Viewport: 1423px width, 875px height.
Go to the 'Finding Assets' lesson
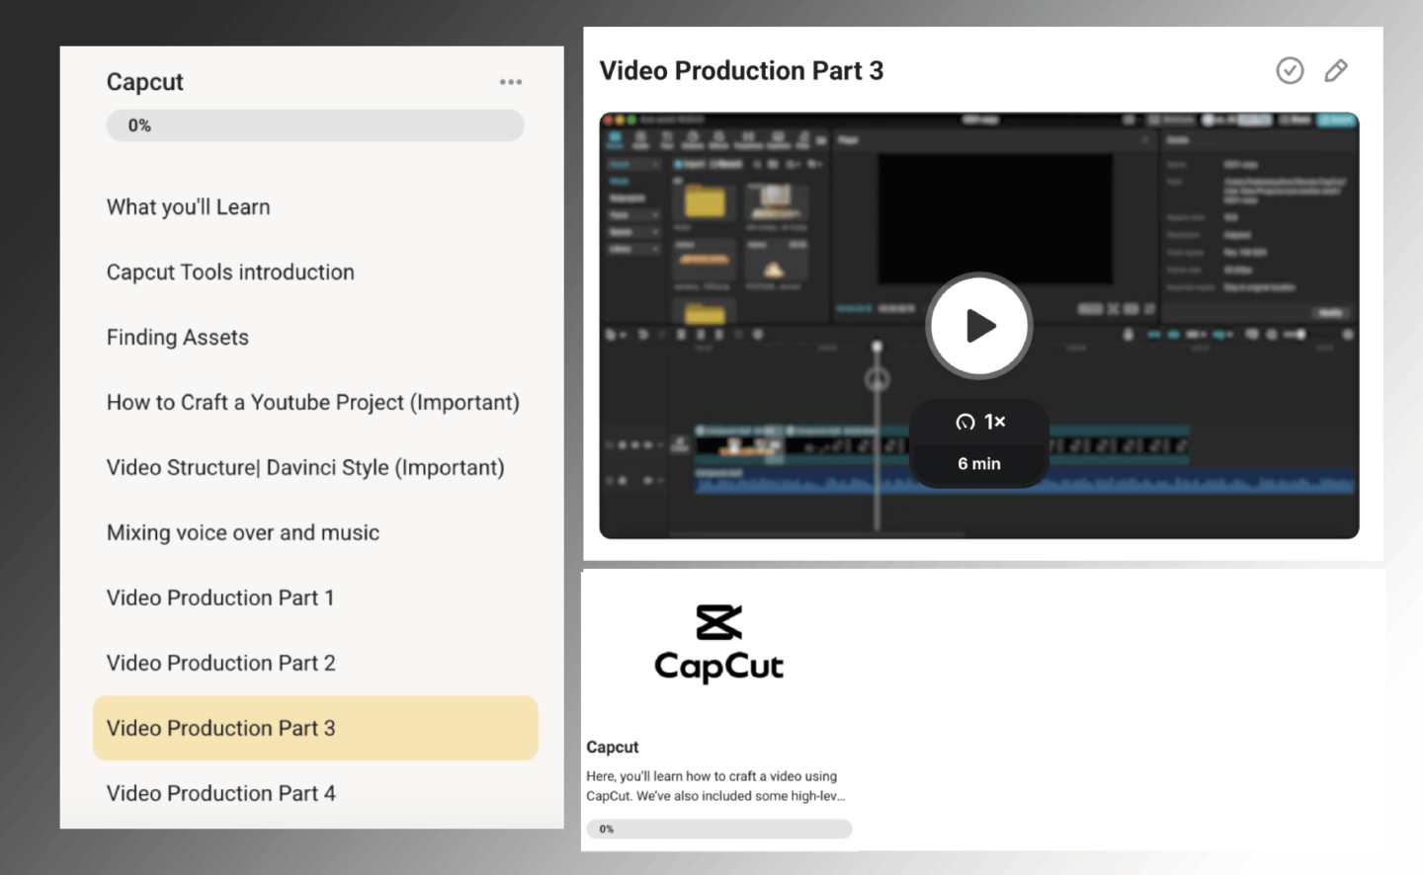click(178, 338)
